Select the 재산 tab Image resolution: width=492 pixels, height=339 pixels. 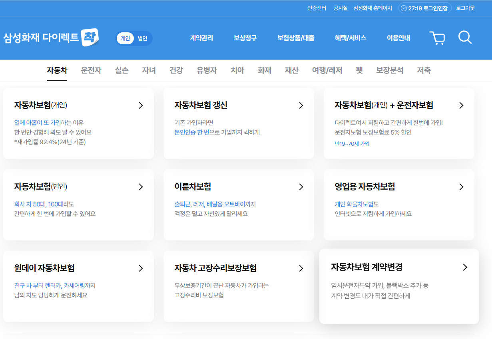coord(292,71)
